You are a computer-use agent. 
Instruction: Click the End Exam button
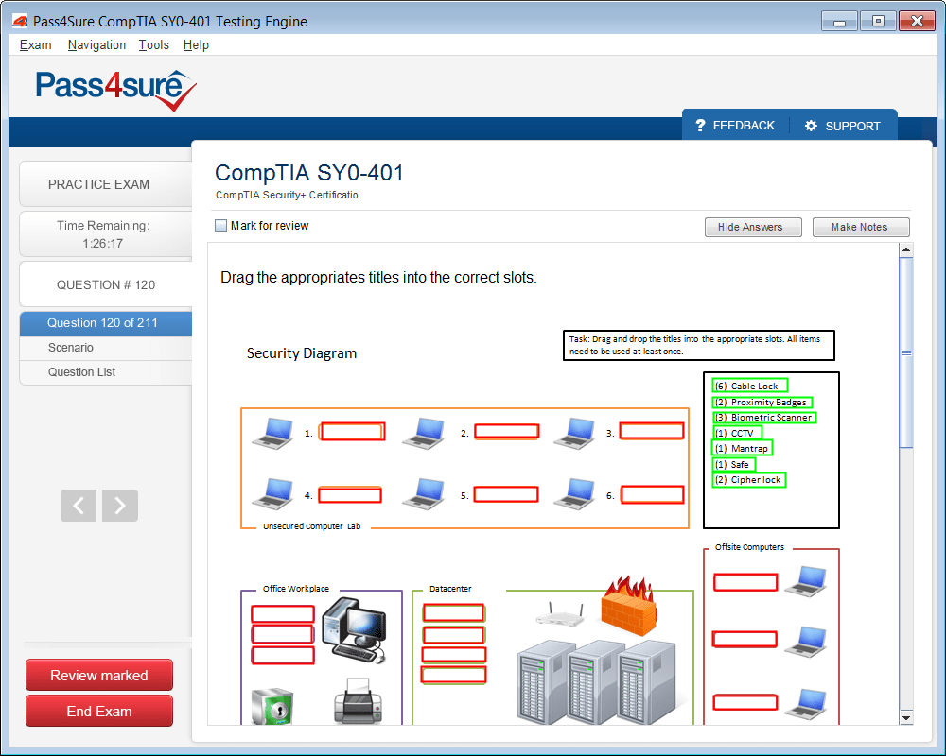point(99,712)
